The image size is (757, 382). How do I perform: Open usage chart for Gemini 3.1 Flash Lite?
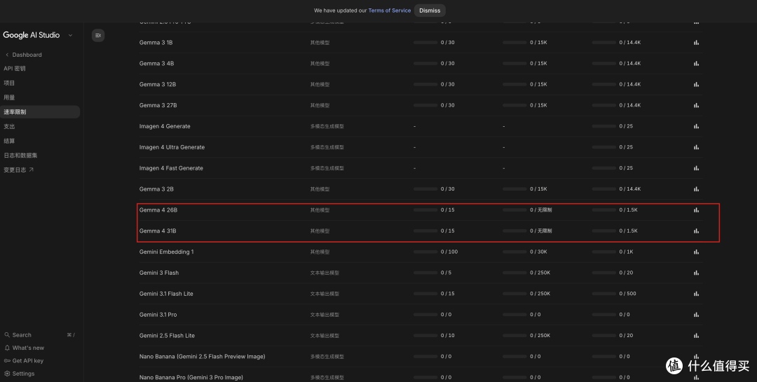click(x=696, y=294)
